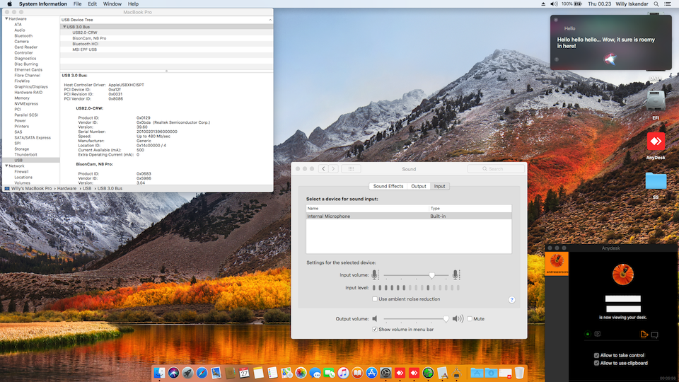This screenshot has height=382, width=679.
Task: Open the Edit menu
Action: [92, 4]
